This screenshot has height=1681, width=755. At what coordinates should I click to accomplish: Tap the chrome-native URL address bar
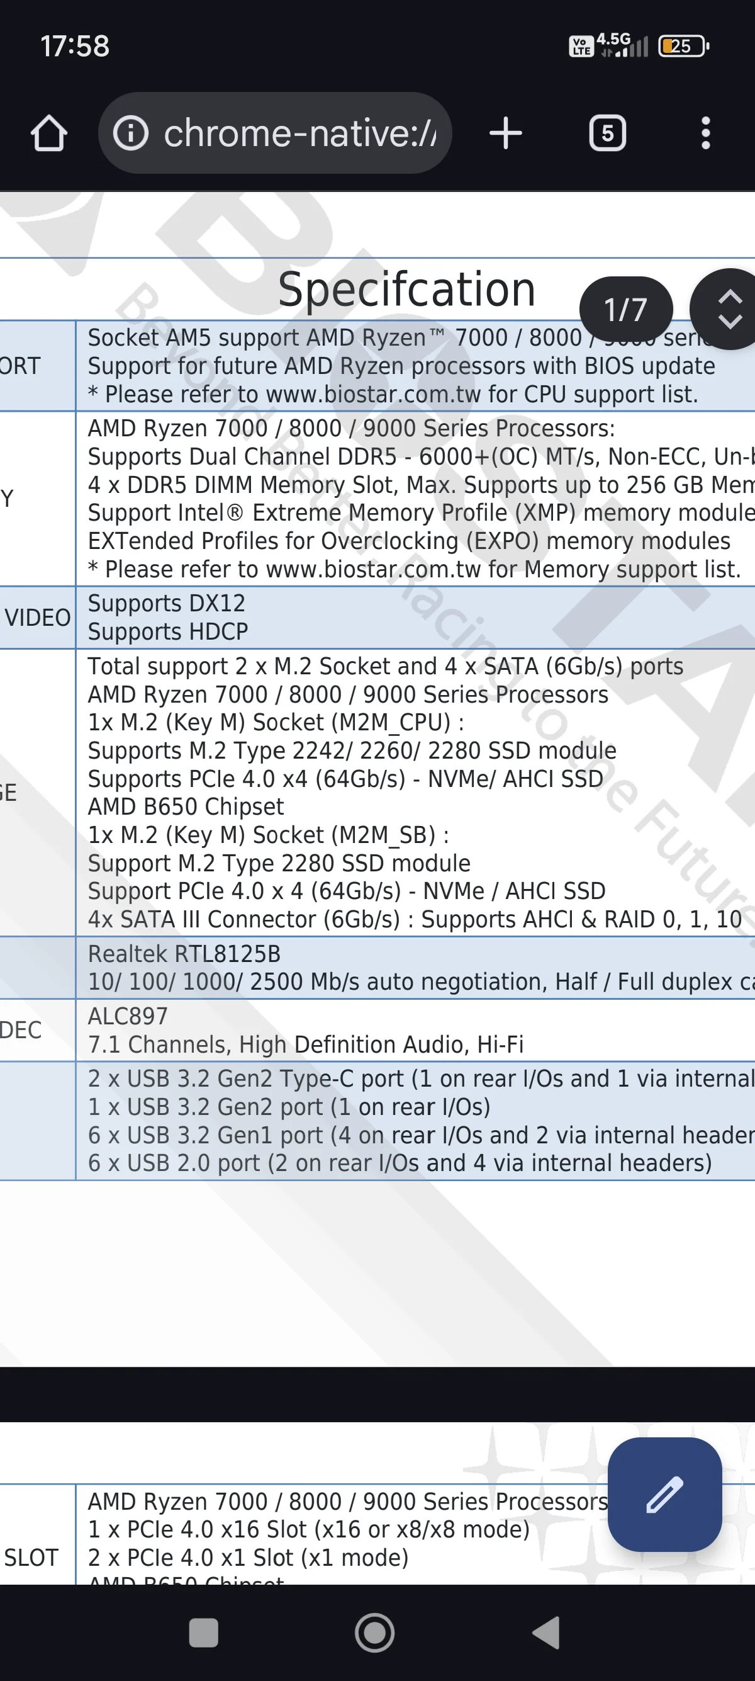(x=299, y=133)
